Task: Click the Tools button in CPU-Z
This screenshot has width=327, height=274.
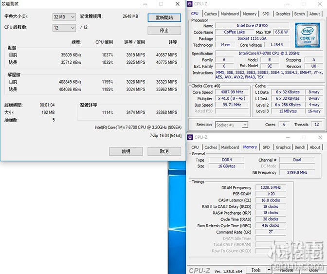Action: click(256, 270)
